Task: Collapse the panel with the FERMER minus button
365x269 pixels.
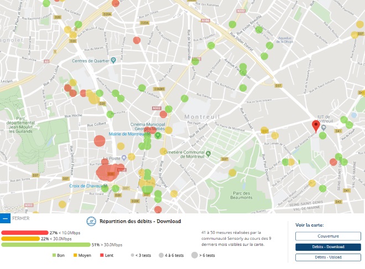Action: 5,218
